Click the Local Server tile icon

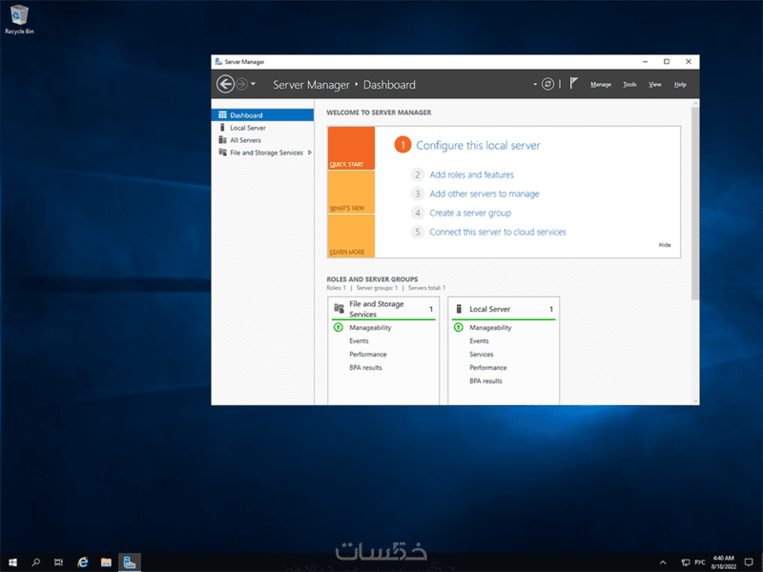[459, 309]
